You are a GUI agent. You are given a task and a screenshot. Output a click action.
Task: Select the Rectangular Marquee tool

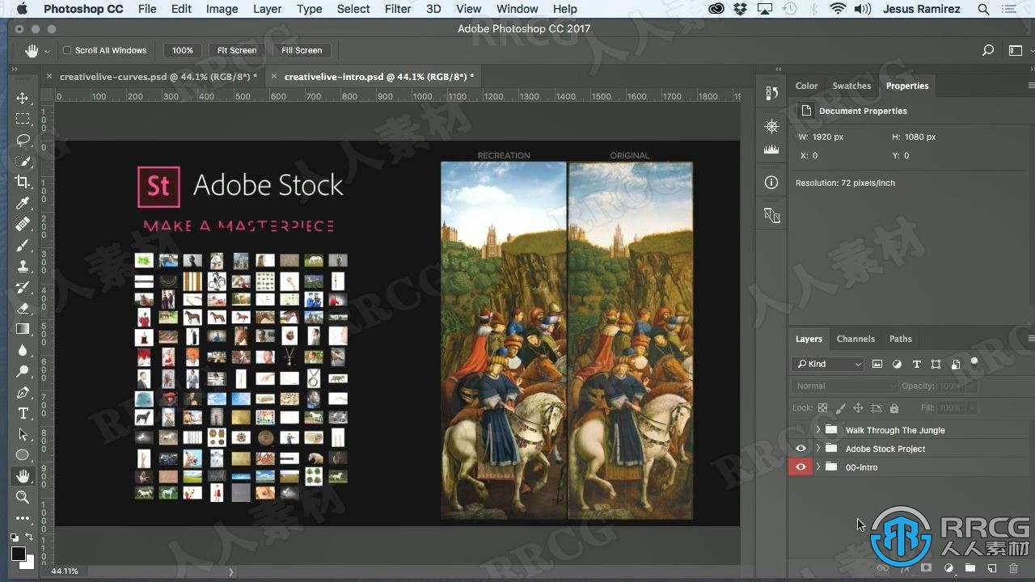click(23, 119)
